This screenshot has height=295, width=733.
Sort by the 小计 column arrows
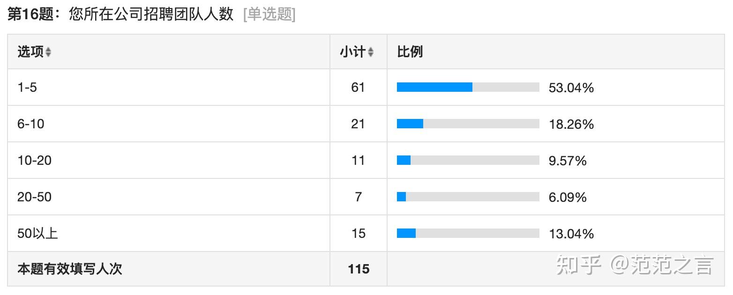pyautogui.click(x=370, y=52)
